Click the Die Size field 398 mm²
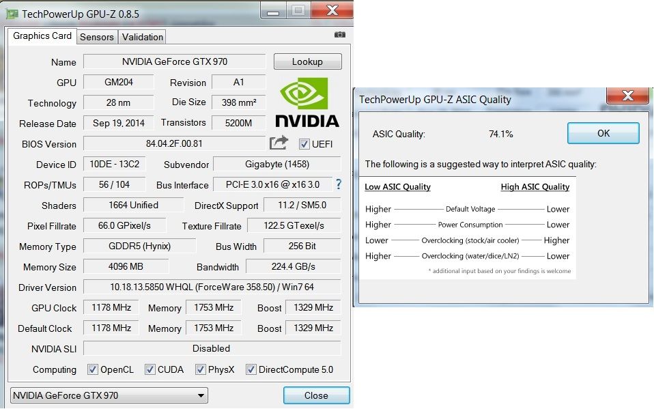Screen dimensions: 654x409 pyautogui.click(x=238, y=102)
